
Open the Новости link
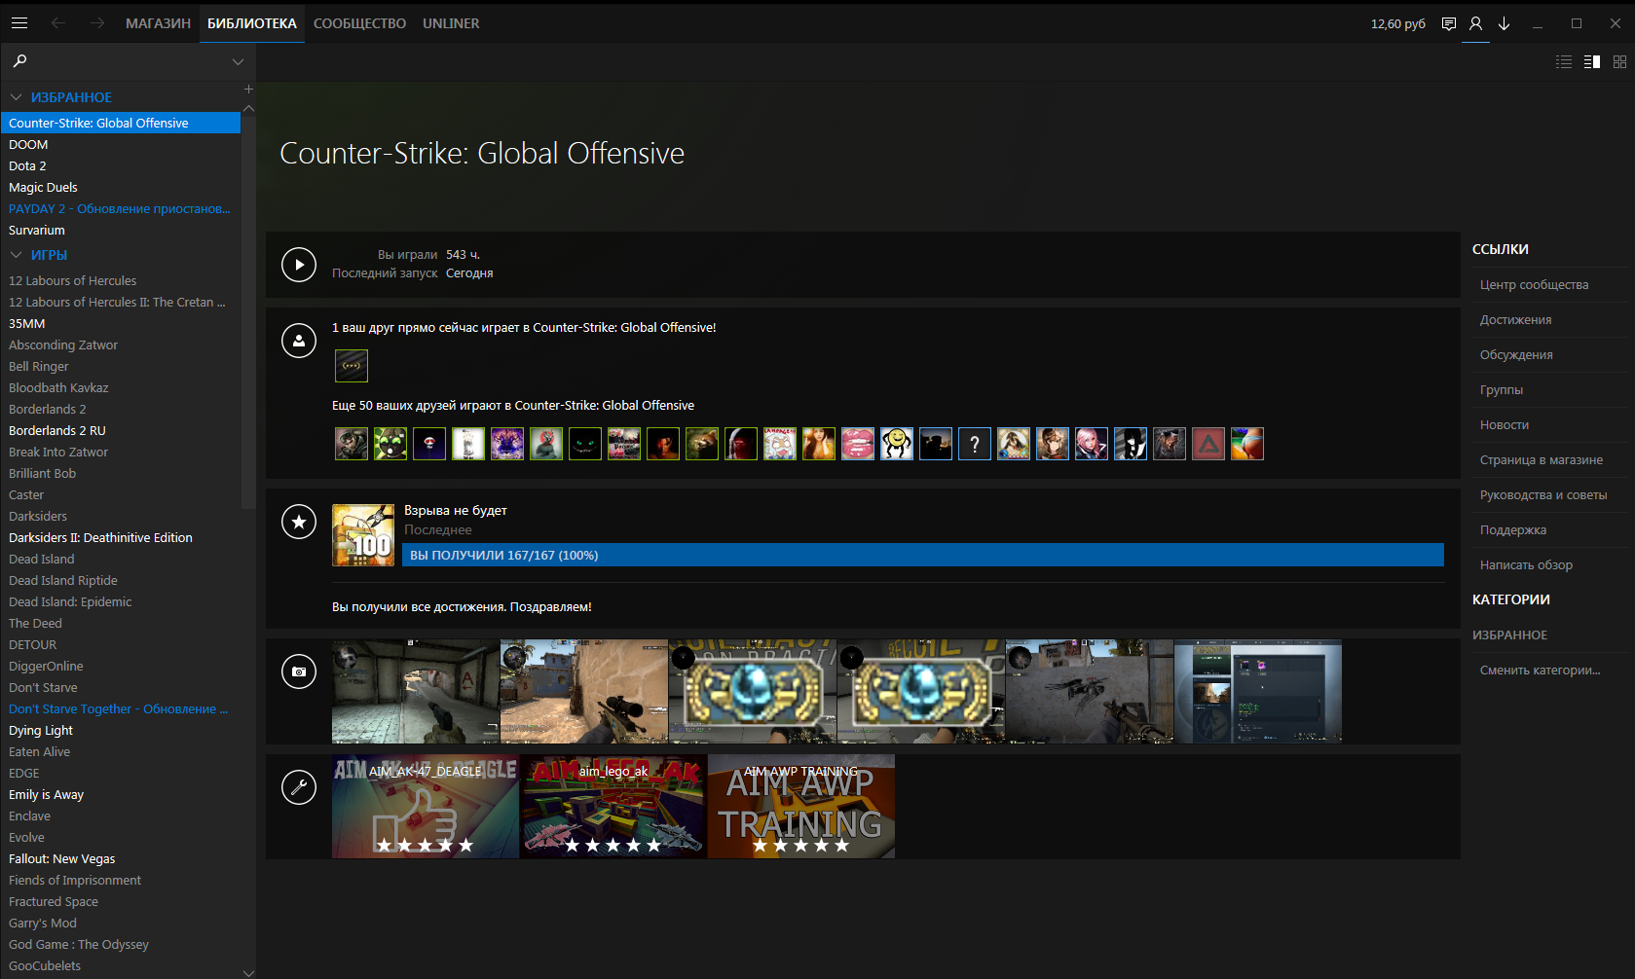pyautogui.click(x=1505, y=425)
